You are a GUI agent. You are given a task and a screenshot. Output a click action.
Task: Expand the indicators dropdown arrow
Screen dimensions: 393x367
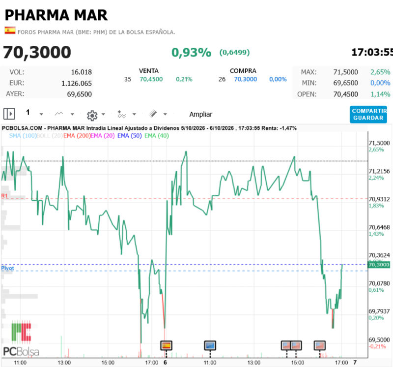tap(134, 114)
